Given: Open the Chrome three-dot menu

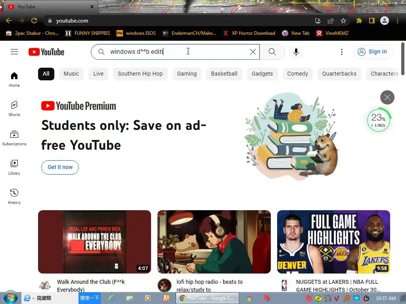Looking at the screenshot, I should click(397, 21).
